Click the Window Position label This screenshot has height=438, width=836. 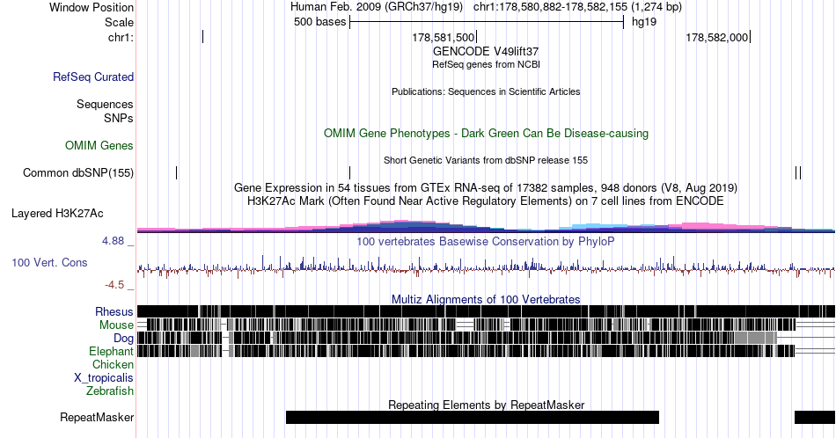[92, 7]
